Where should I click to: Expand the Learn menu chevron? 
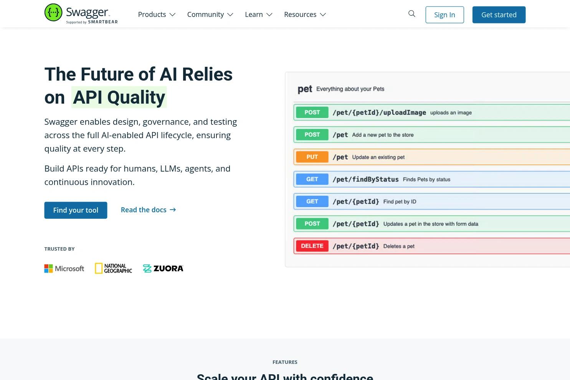[269, 15]
